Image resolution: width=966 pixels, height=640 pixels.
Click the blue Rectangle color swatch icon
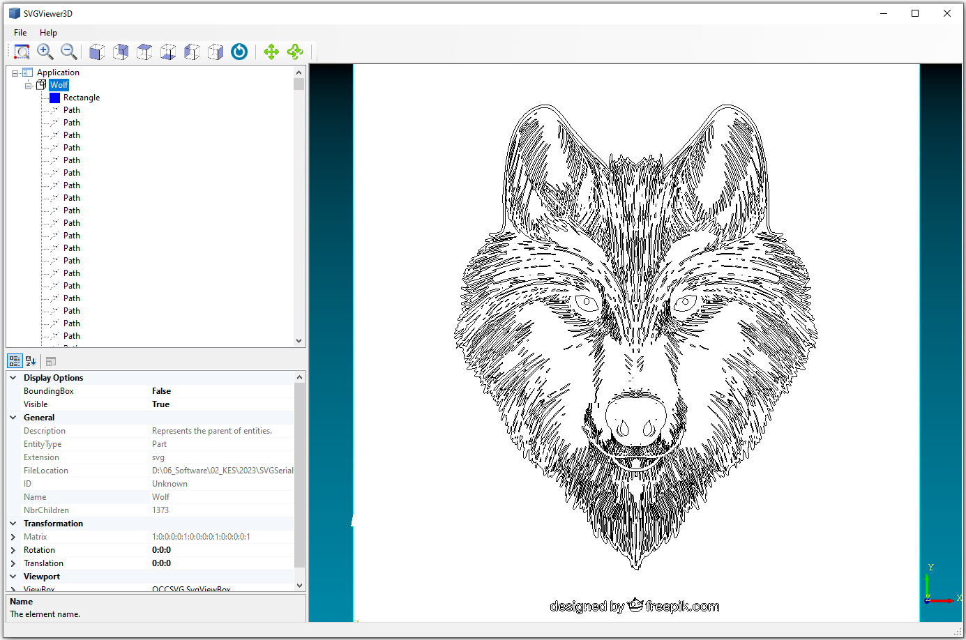54,98
